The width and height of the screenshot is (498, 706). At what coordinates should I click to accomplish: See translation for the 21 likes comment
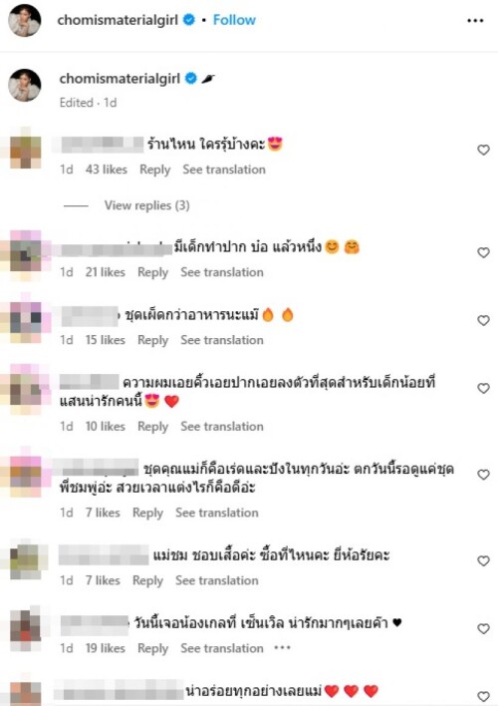pos(222,272)
